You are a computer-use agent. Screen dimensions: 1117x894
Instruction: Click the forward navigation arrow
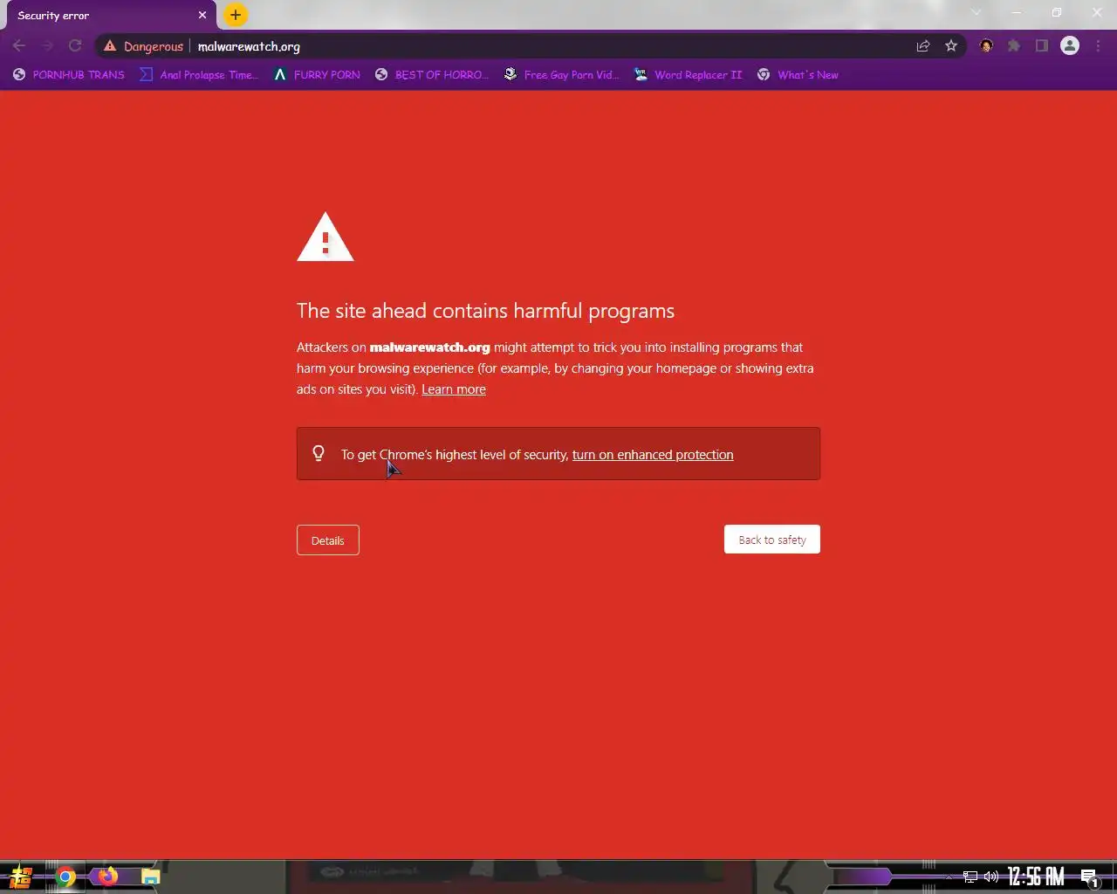(47, 46)
